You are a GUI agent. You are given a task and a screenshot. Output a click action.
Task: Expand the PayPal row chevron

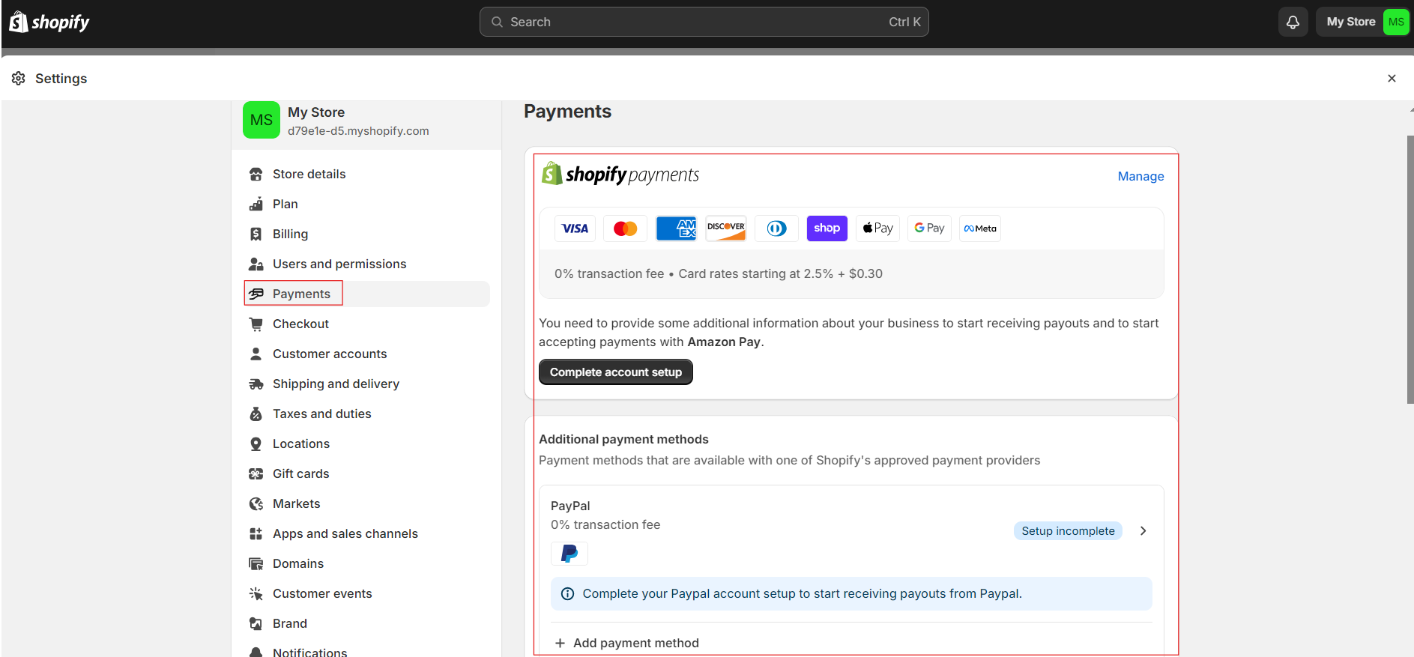click(1143, 531)
